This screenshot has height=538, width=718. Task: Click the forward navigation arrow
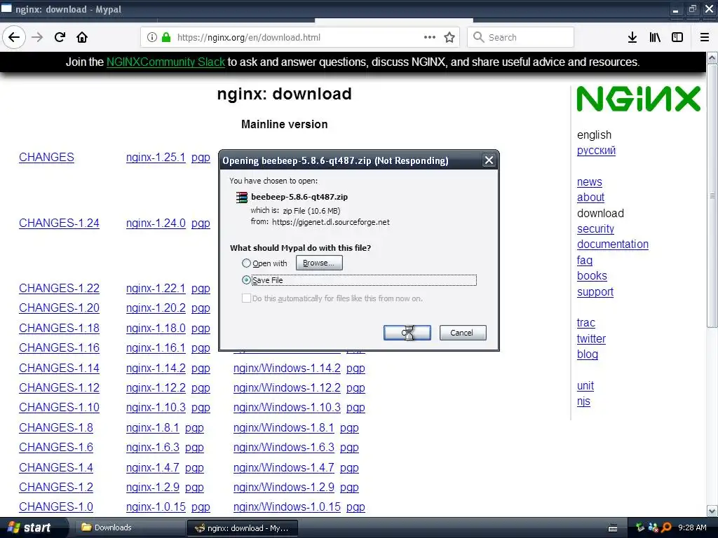pyautogui.click(x=38, y=37)
